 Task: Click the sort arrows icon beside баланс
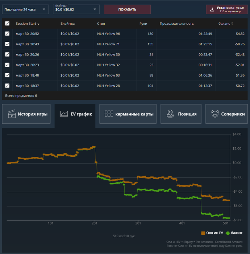click(232, 24)
